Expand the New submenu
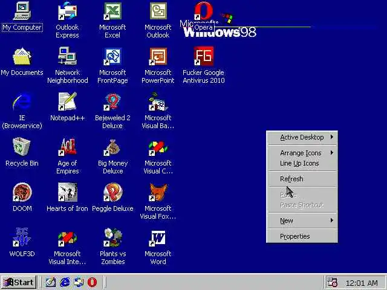 click(x=302, y=221)
